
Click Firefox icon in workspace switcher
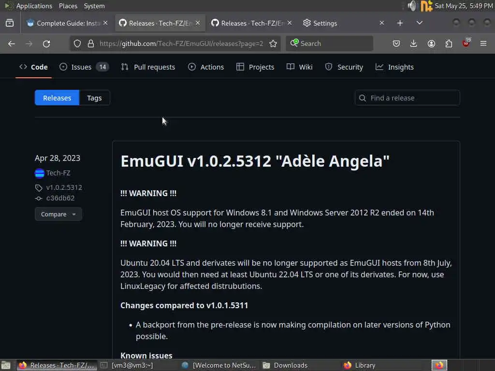tap(439, 365)
